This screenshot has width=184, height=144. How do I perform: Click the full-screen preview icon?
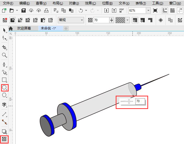[155, 10]
